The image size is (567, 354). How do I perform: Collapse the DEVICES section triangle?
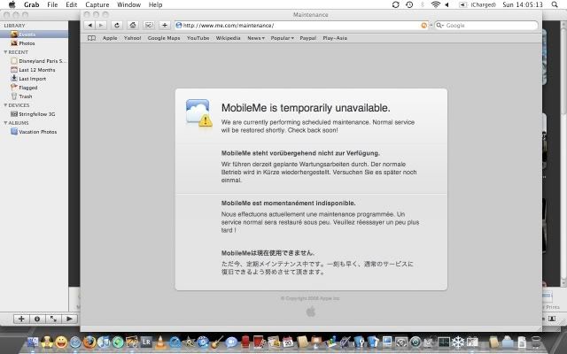click(x=4, y=104)
